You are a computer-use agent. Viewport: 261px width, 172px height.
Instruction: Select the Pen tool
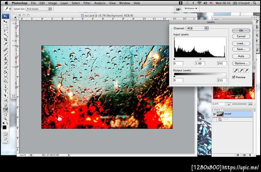[x=6, y=87]
